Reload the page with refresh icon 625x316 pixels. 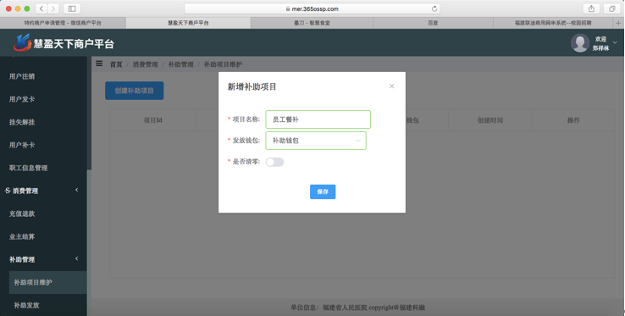434,8
